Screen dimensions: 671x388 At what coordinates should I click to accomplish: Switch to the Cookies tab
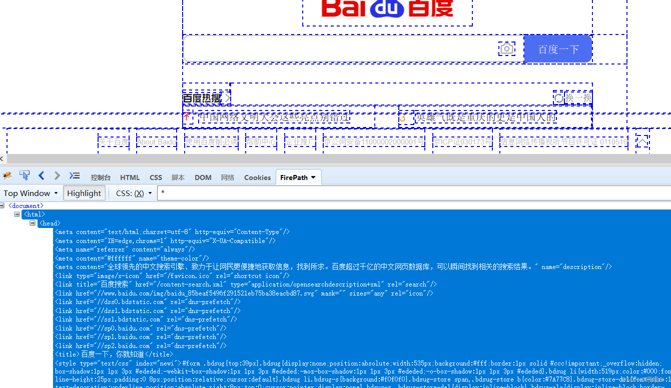258,177
